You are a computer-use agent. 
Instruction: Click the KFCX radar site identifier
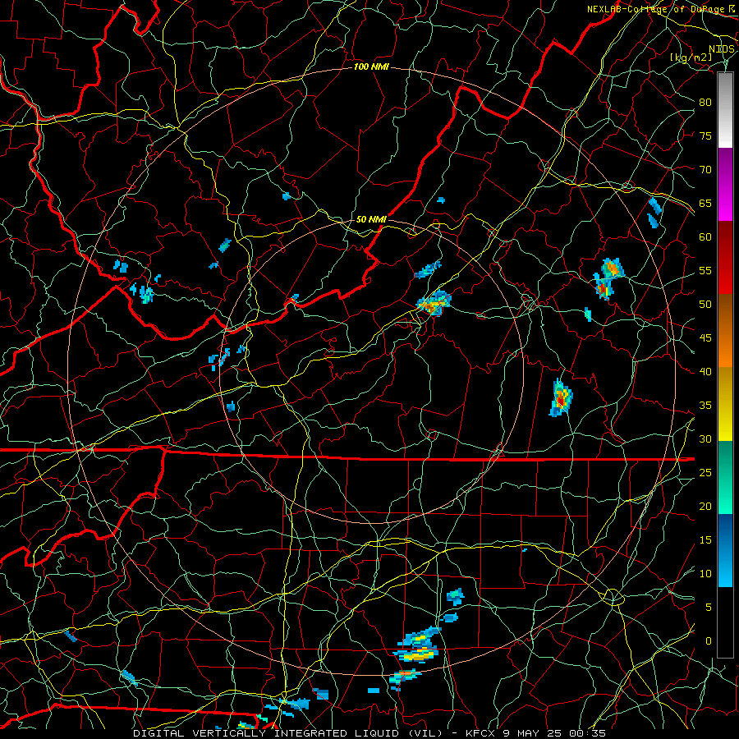point(480,733)
